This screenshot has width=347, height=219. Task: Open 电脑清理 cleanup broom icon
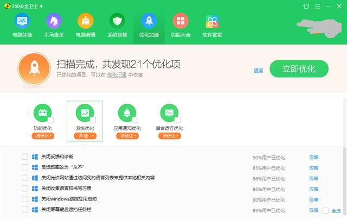pyautogui.click(x=86, y=21)
